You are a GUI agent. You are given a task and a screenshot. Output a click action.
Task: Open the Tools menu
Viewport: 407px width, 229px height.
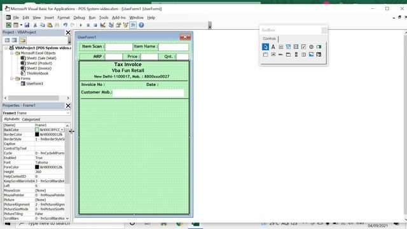(104, 18)
